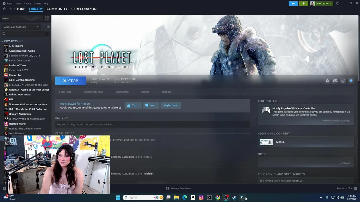Sort library by recent activity clock icon
Image resolution: width=360 pixels, height=202 pixels.
pos(44,27)
